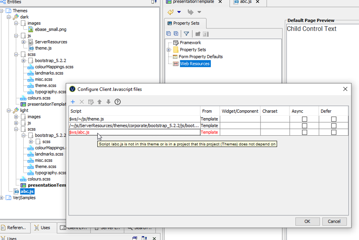Enable Defer for the $ws/abc.js script
The image size is (359, 240).
tap(334, 132)
